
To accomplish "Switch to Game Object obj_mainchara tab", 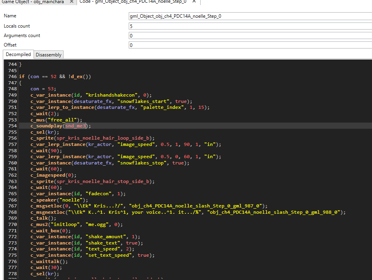I will (33, 2).
